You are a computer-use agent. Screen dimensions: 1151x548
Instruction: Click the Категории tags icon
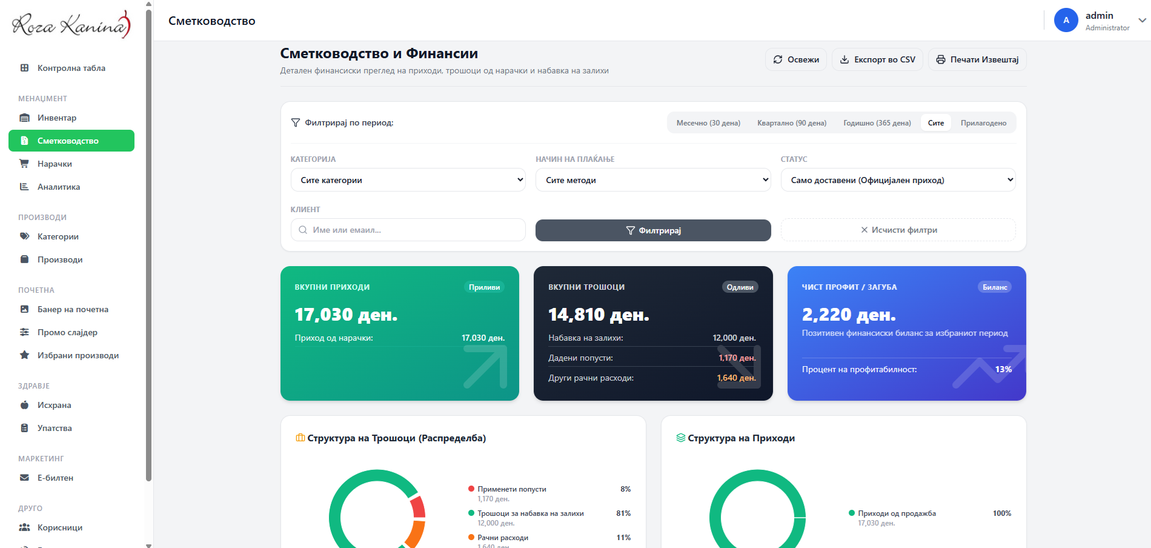[x=24, y=236]
